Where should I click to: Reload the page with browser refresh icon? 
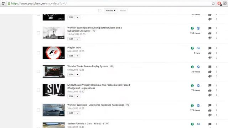point(3,3)
